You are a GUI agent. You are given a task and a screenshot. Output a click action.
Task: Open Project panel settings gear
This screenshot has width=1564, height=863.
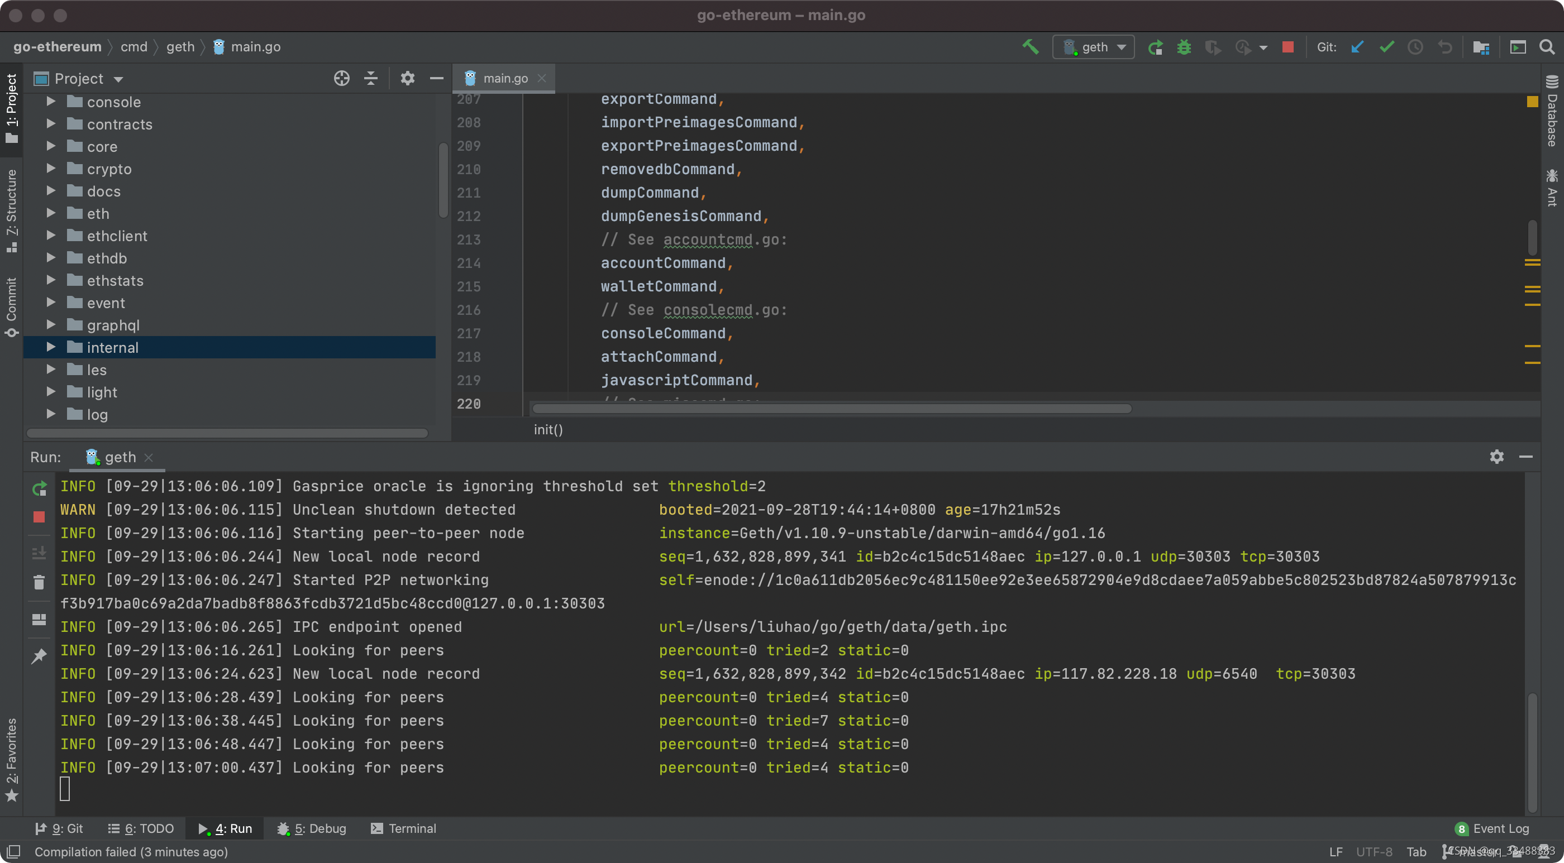(407, 78)
